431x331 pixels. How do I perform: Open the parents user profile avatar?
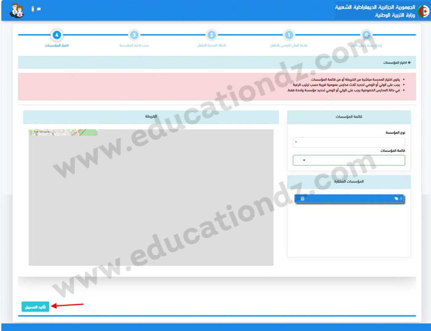pos(17,11)
